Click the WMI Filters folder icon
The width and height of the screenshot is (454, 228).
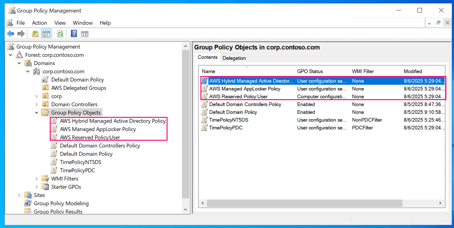click(x=45, y=179)
